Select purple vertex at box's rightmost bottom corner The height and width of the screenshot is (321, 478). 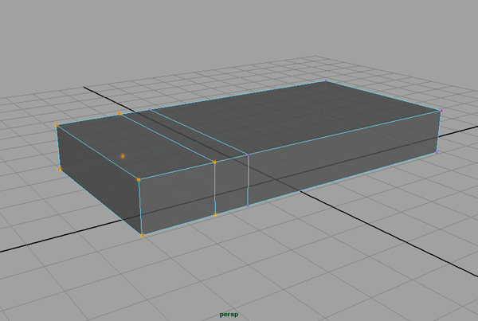point(437,152)
